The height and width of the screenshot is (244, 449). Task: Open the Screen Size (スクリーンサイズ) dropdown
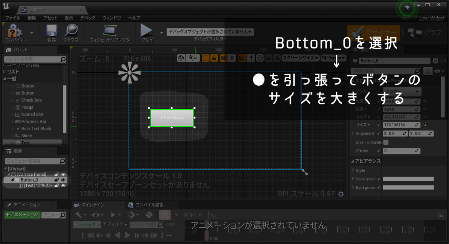[299, 58]
